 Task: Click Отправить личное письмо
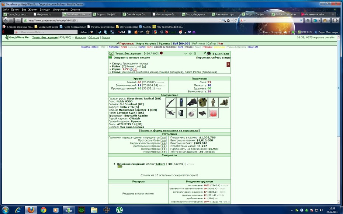[132, 58]
